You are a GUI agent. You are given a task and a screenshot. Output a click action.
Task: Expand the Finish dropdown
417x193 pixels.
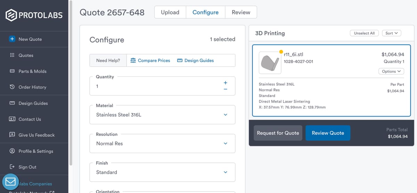click(162, 172)
